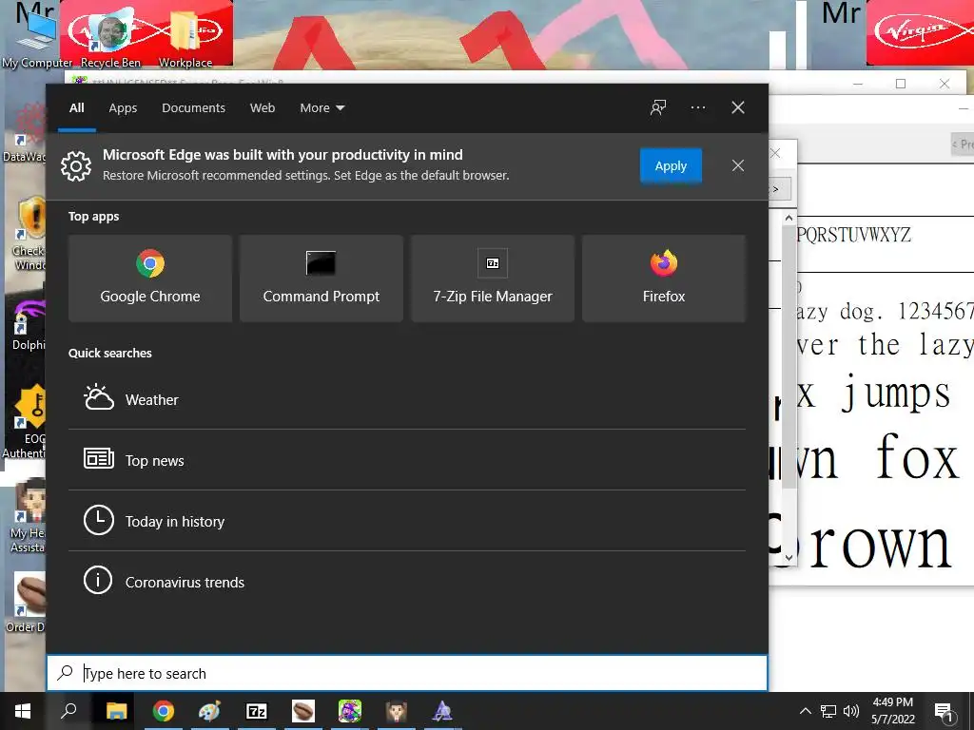Viewport: 974px width, 730px height.
Task: Open the three-dot options menu in the search panel
Action: (x=697, y=107)
